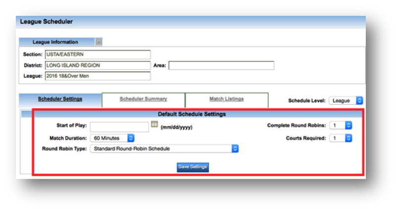Screen dimensions: 398x211
Task: Click the Default Schedule Settings heading
Action: point(192,114)
